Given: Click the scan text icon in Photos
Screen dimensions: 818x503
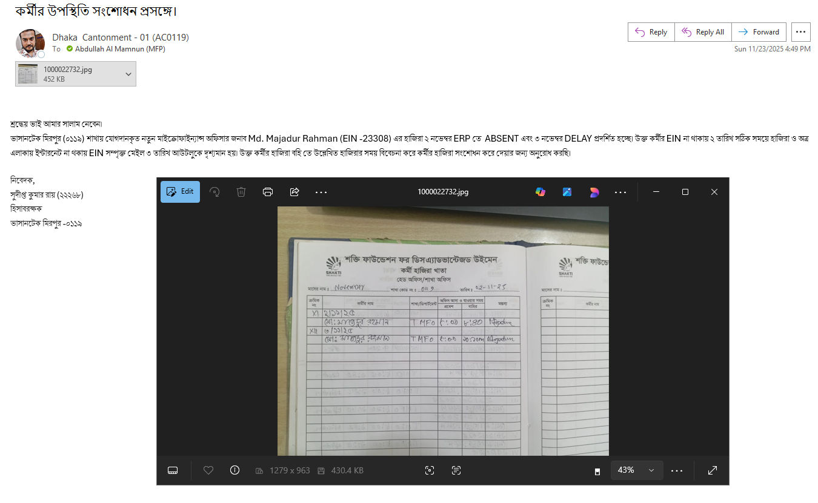Looking at the screenshot, I should [x=457, y=470].
